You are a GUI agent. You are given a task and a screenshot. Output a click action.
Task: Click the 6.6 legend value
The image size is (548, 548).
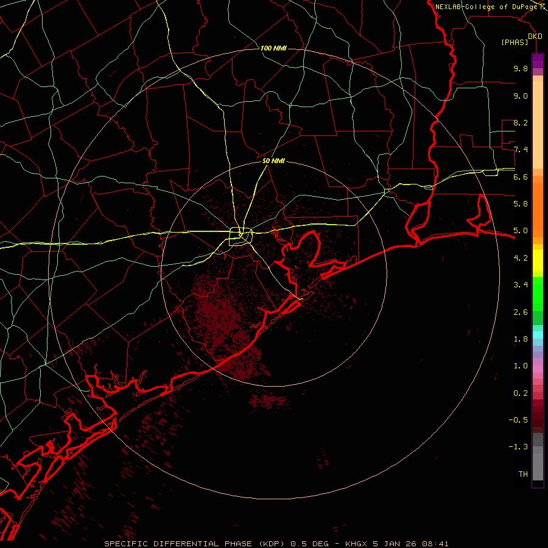coord(521,177)
